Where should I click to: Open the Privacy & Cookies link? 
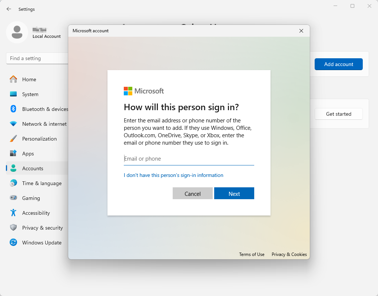tap(289, 254)
